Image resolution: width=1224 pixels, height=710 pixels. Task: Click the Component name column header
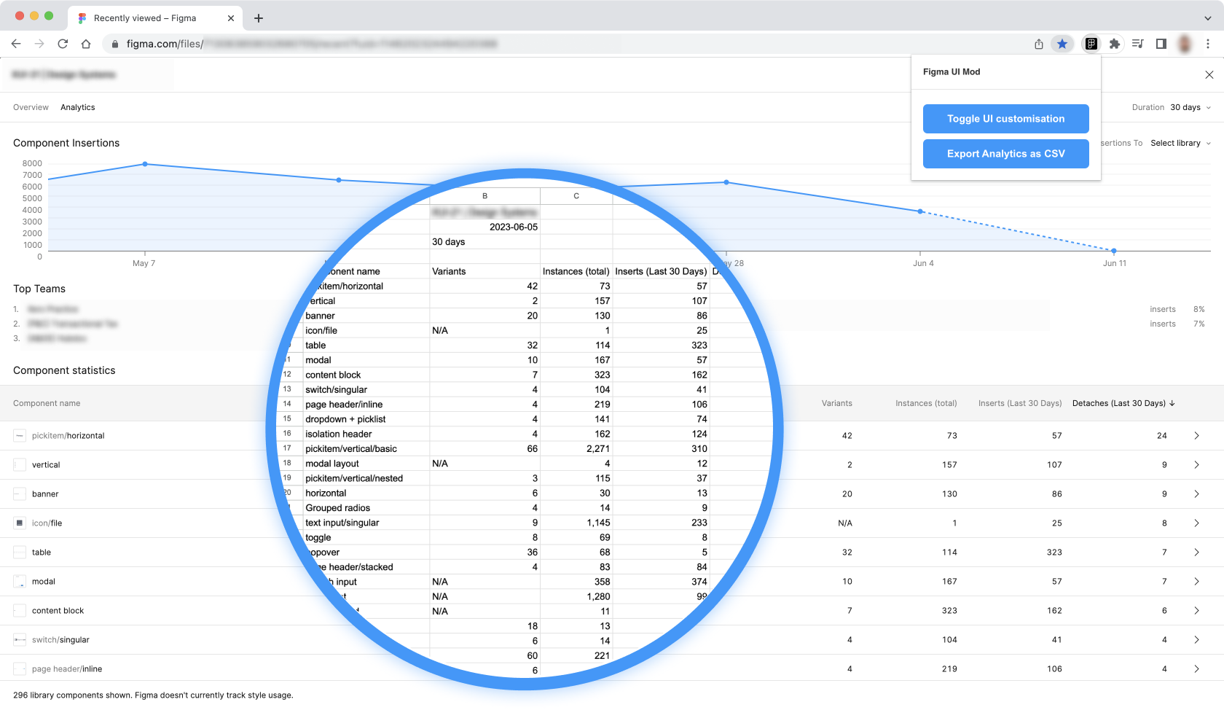(47, 403)
